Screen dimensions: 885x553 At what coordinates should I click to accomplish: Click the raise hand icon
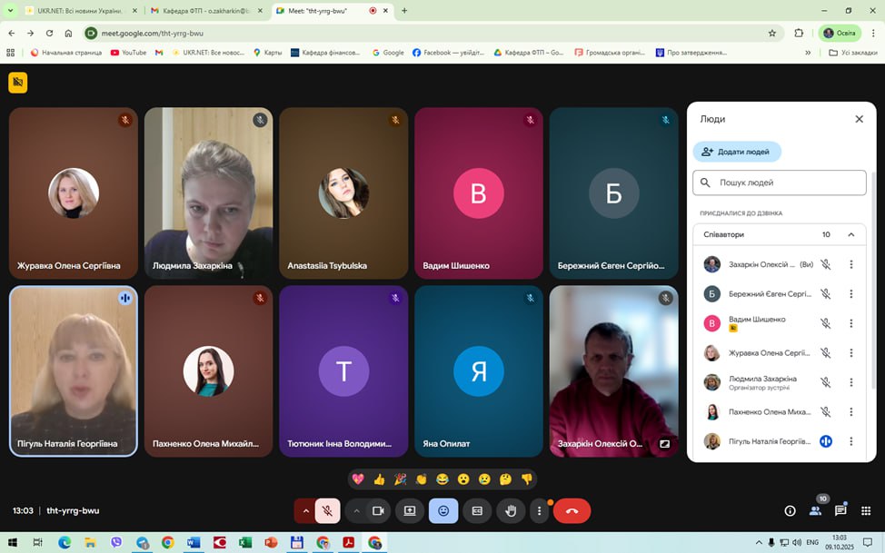pyautogui.click(x=511, y=511)
